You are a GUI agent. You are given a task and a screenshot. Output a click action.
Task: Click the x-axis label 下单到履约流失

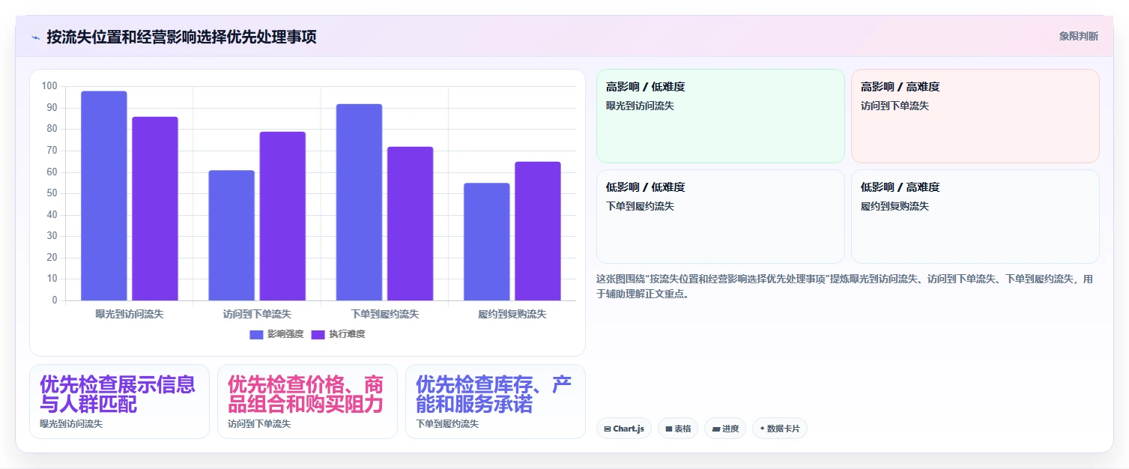385,314
